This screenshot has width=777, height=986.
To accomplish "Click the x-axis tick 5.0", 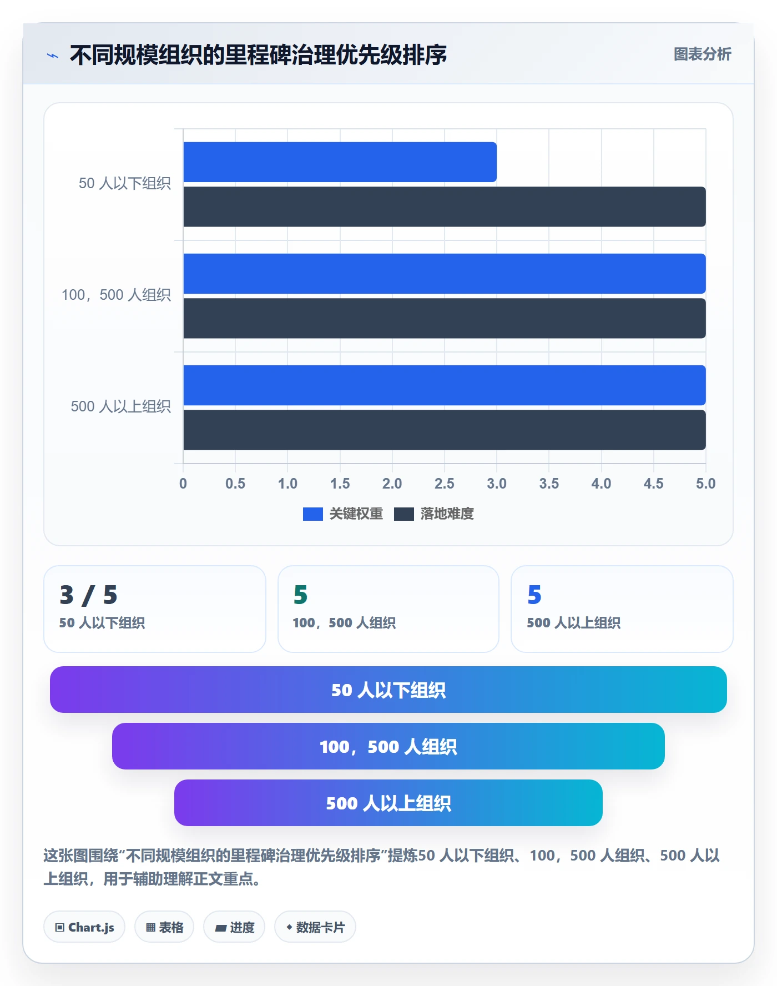I will [x=706, y=484].
